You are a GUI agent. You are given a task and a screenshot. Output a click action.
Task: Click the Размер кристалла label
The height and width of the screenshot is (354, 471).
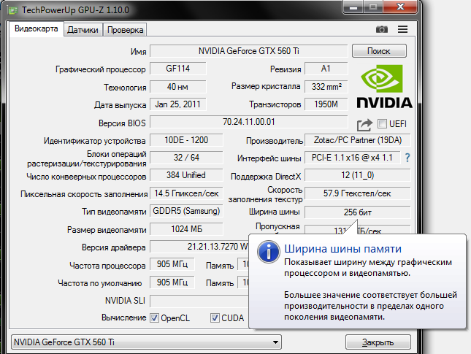(x=266, y=86)
